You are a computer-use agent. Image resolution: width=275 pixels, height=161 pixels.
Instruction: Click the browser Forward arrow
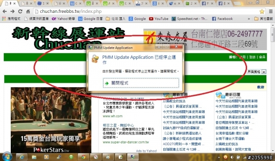12,12
